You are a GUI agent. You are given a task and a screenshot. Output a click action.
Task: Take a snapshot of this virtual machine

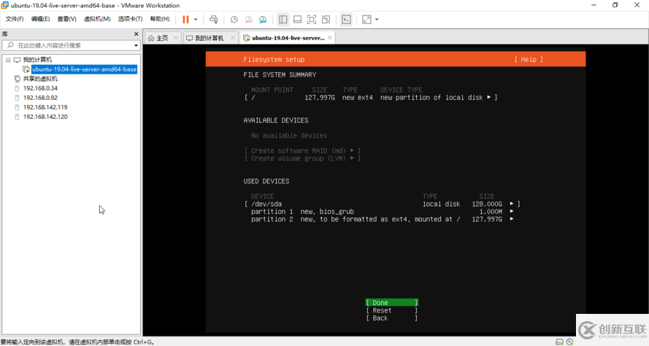234,20
